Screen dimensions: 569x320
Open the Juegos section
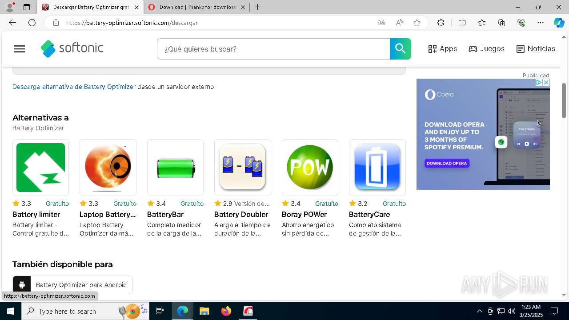click(x=486, y=49)
